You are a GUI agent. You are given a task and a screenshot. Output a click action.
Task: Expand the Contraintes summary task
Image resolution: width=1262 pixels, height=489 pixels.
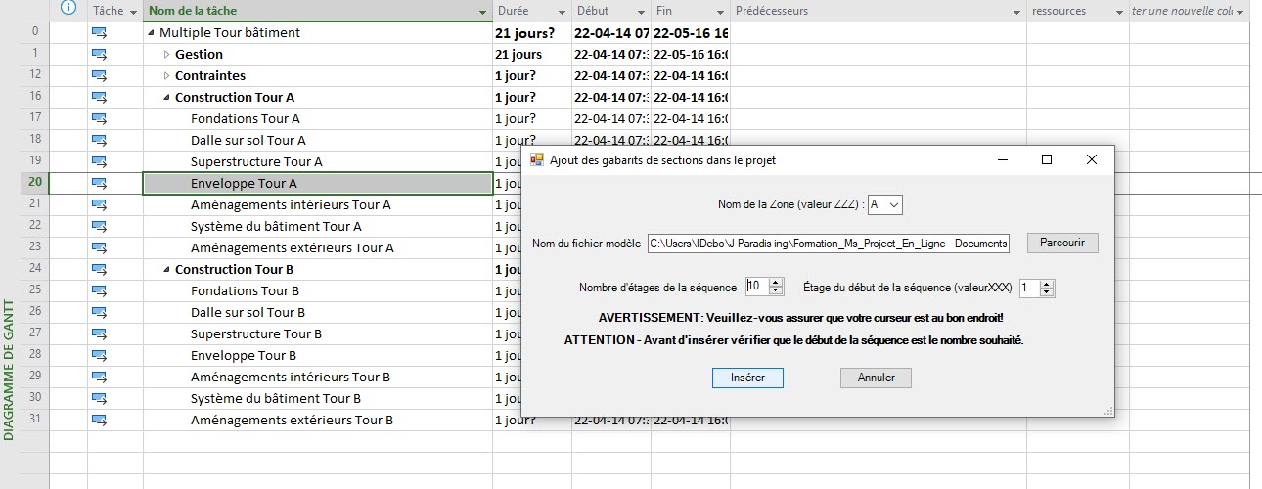166,75
